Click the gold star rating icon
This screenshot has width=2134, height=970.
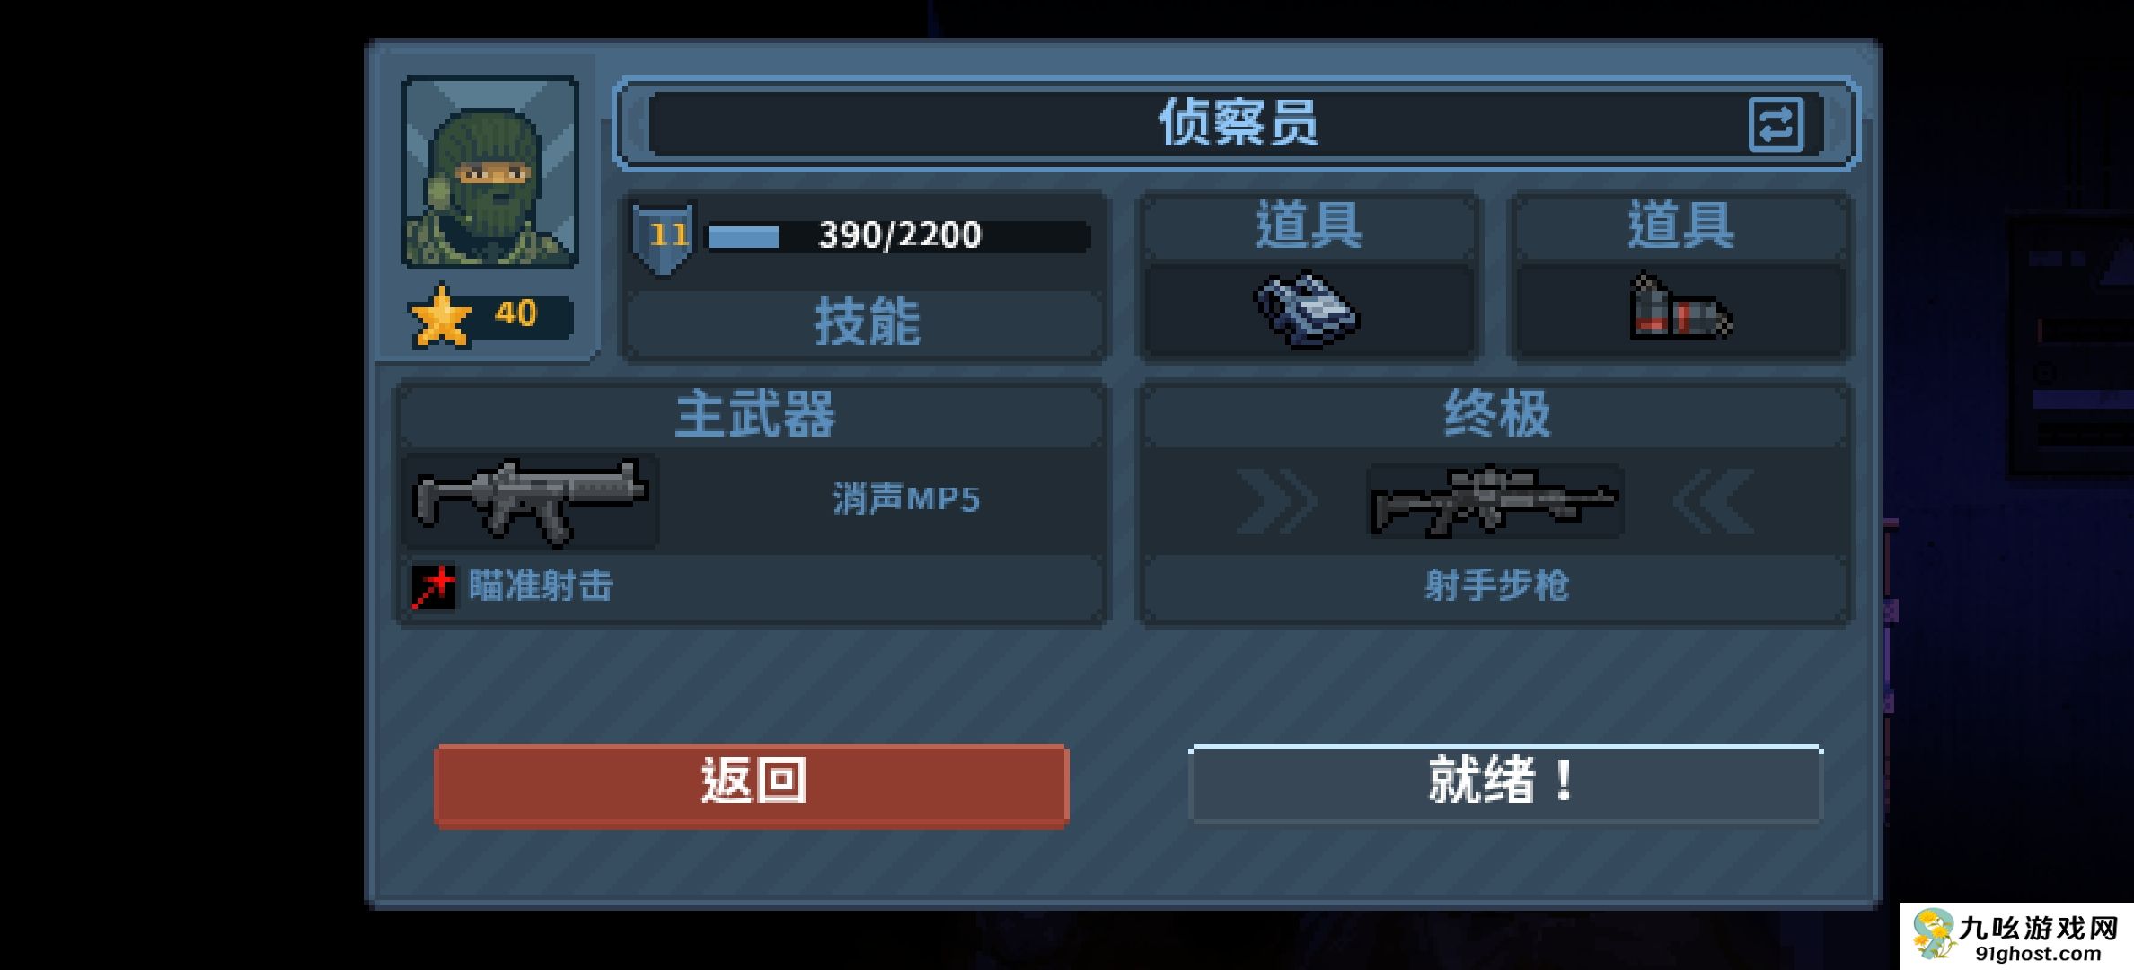[440, 316]
